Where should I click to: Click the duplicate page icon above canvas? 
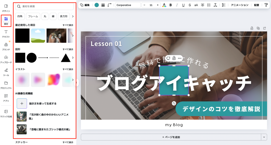[x=258, y=28]
